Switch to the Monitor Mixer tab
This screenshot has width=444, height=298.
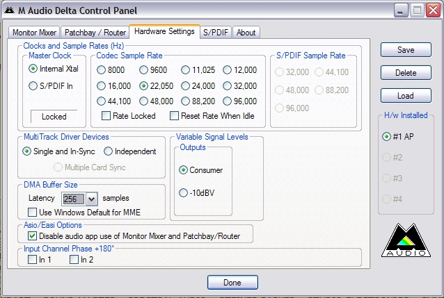(x=34, y=33)
